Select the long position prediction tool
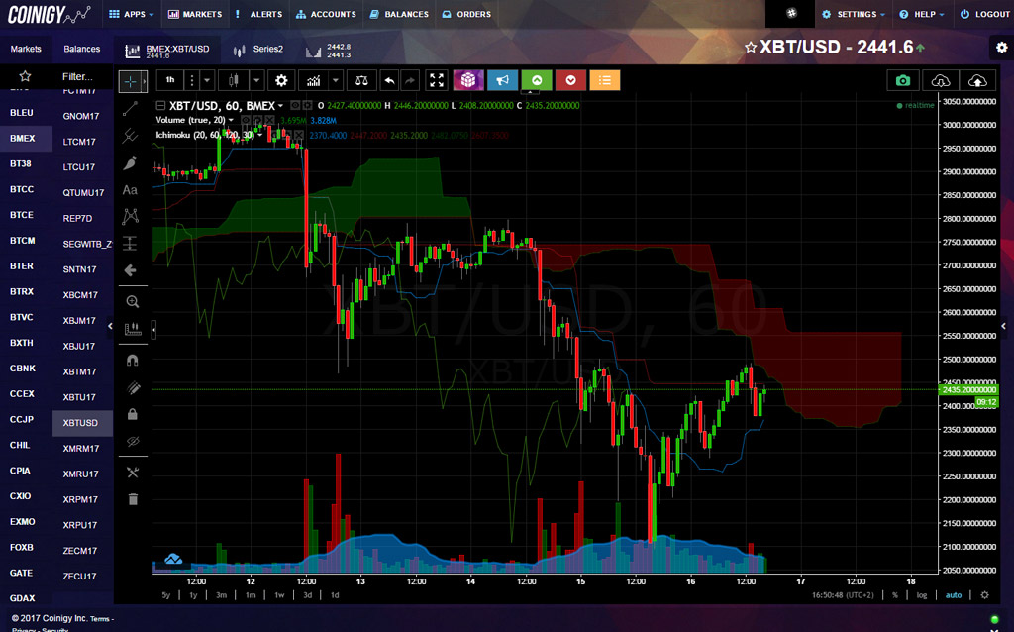 [130, 244]
